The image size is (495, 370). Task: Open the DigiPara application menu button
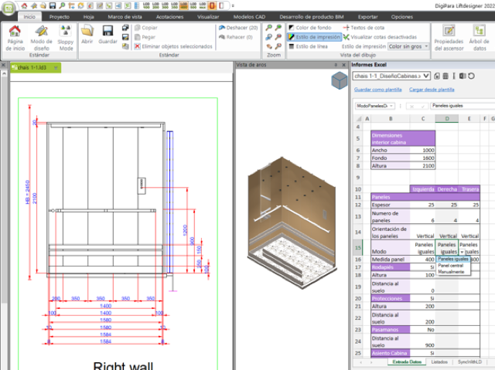(x=9, y=8)
